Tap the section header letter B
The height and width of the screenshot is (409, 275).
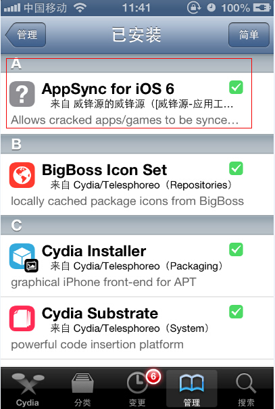16,144
